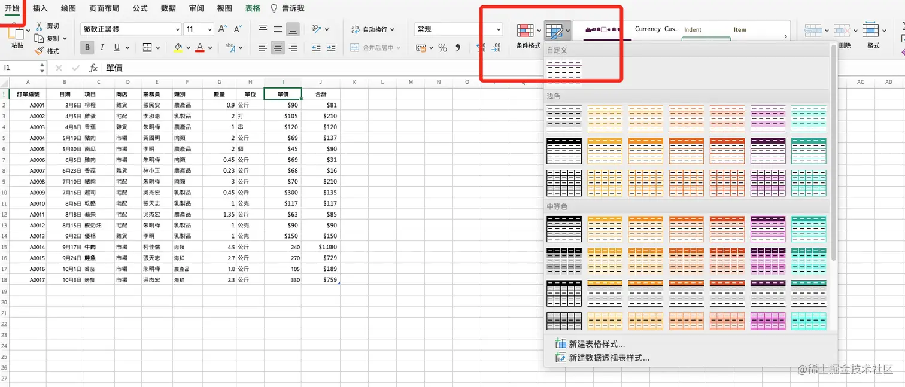Screen dimensions: 905x387
Task: Toggle middle vertical alignment
Action: tap(278, 29)
